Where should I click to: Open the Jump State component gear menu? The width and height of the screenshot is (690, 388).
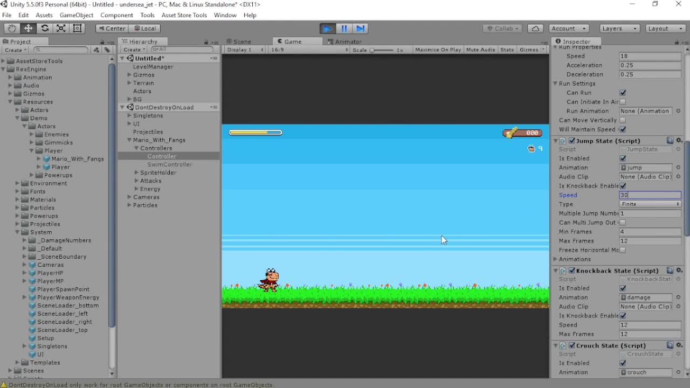(x=679, y=140)
